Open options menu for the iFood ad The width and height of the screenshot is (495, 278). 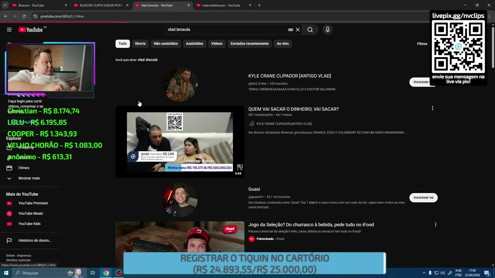point(435,225)
